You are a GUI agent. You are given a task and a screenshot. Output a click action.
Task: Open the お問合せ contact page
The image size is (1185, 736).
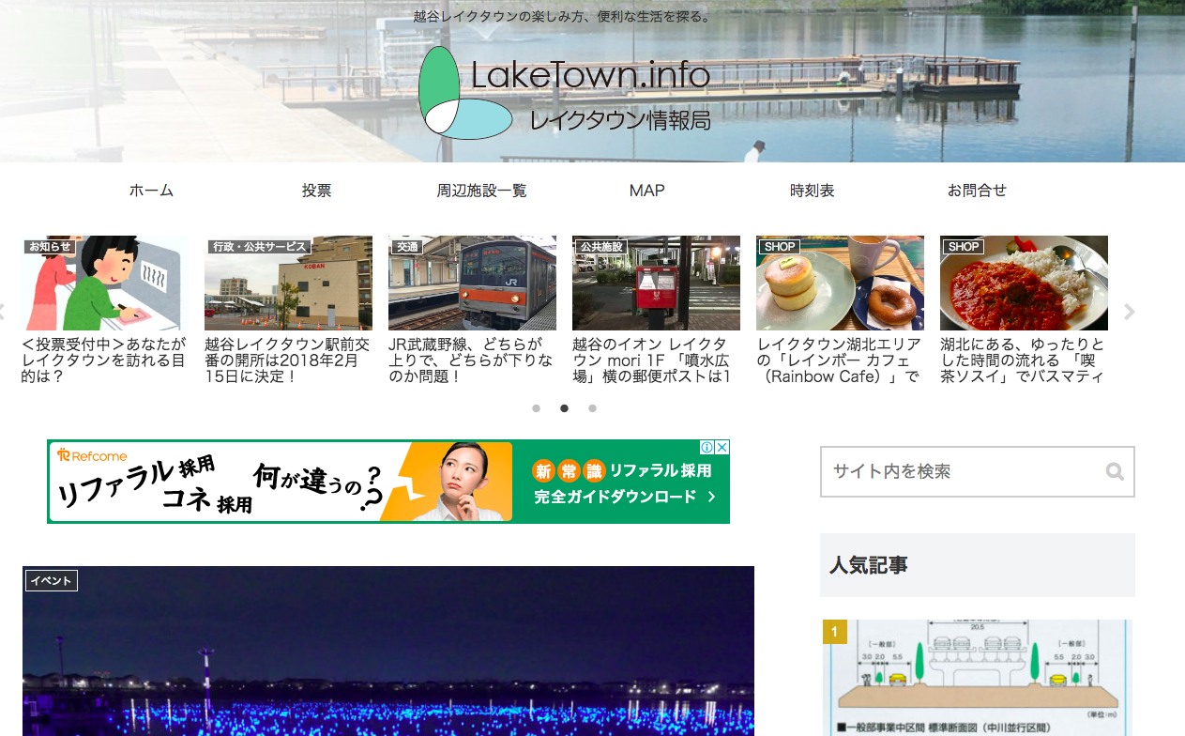point(977,191)
